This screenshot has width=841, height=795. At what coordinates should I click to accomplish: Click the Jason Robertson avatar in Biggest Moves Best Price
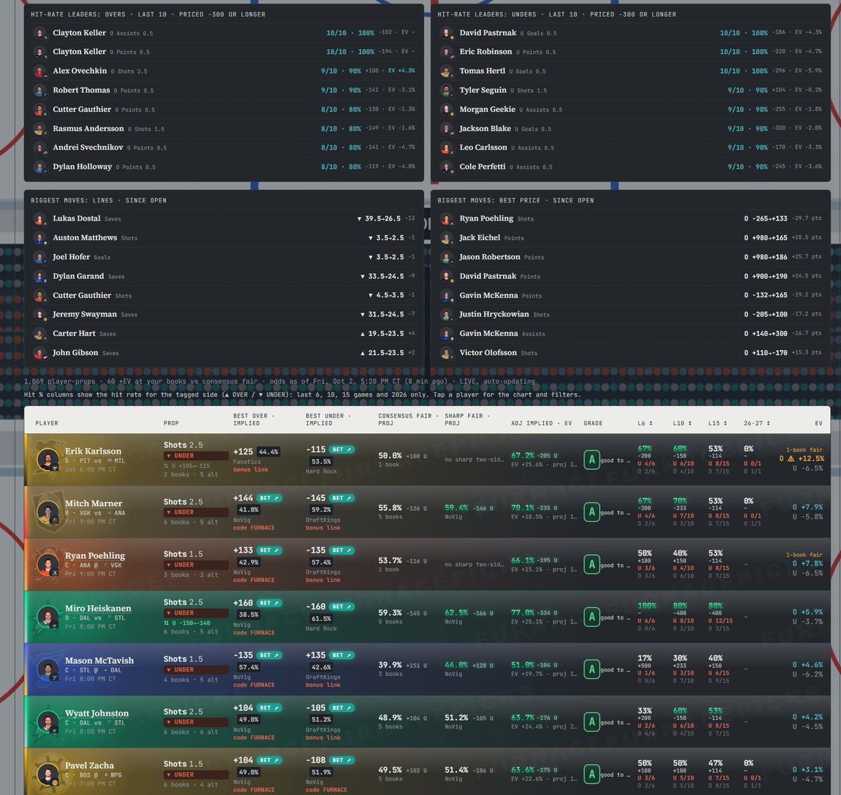tap(446, 258)
